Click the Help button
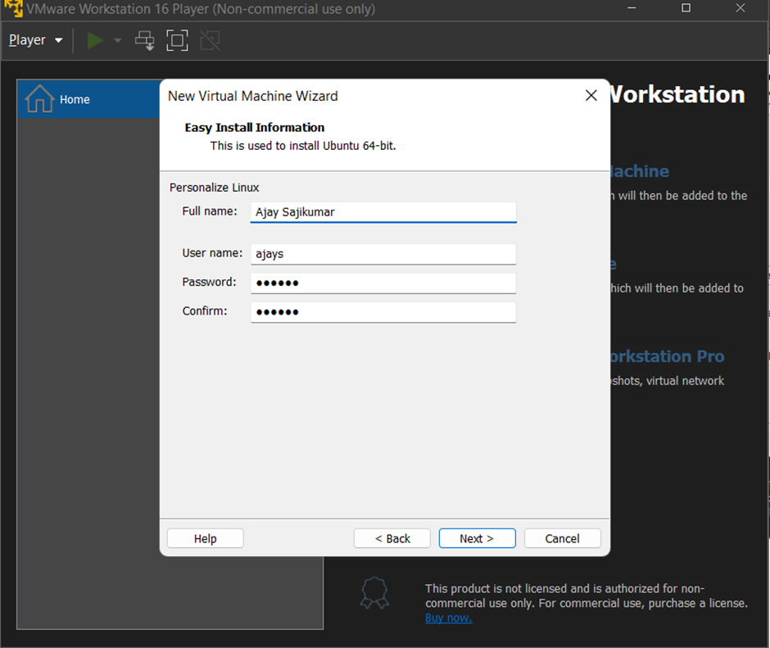 click(x=206, y=538)
